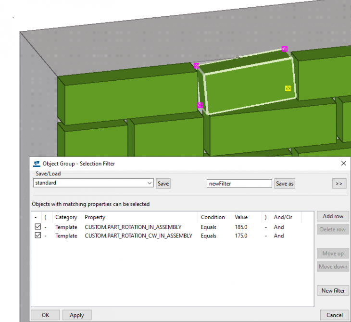Cancel the Selection Filter dialog
This screenshot has width=351, height=322.
tap(335, 315)
